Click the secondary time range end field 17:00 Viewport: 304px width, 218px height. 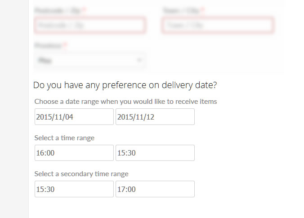pyautogui.click(x=155, y=189)
